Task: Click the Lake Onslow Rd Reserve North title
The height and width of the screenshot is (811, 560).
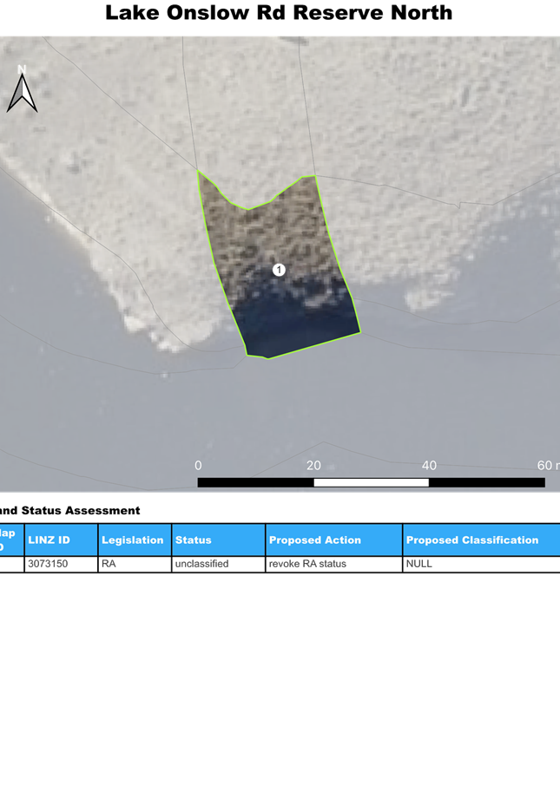Action: pyautogui.click(x=279, y=13)
